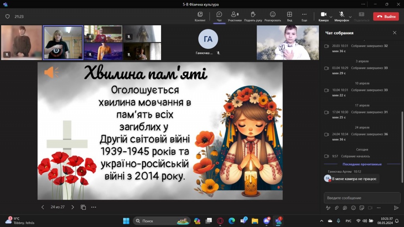Open the Вид view layout options
The height and width of the screenshot is (227, 404).
290,16
